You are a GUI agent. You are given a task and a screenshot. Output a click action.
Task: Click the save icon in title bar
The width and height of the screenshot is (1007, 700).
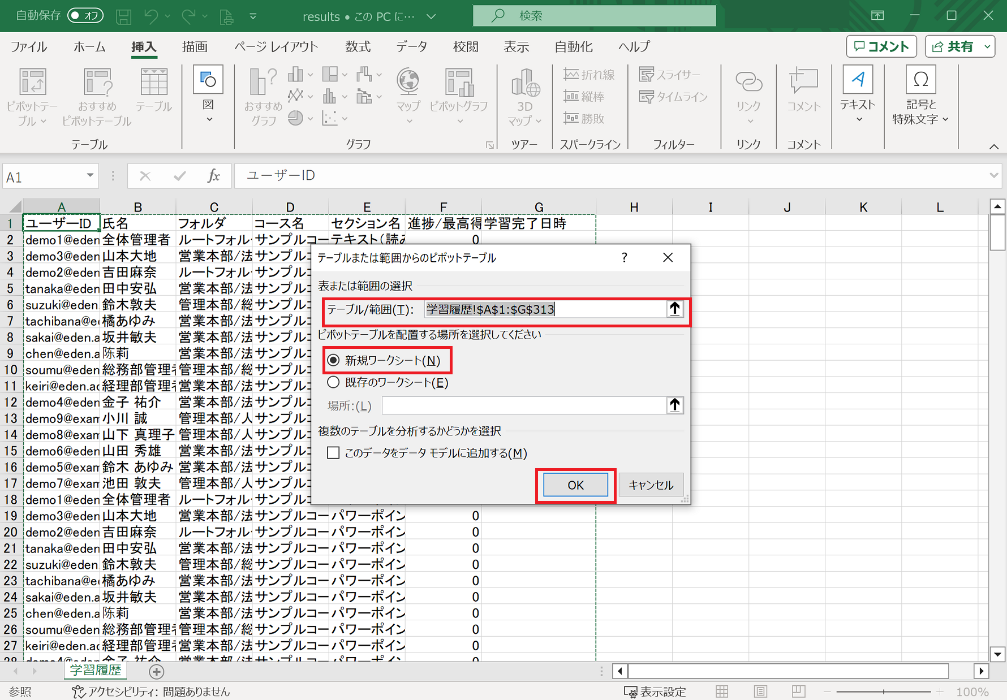tap(124, 16)
